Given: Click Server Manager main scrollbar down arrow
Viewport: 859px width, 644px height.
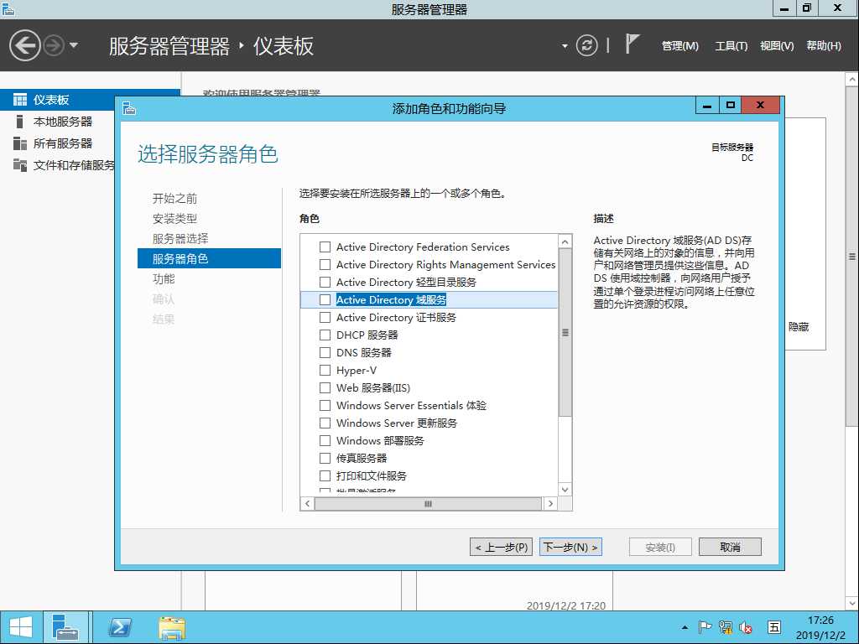Looking at the screenshot, I should [x=852, y=604].
